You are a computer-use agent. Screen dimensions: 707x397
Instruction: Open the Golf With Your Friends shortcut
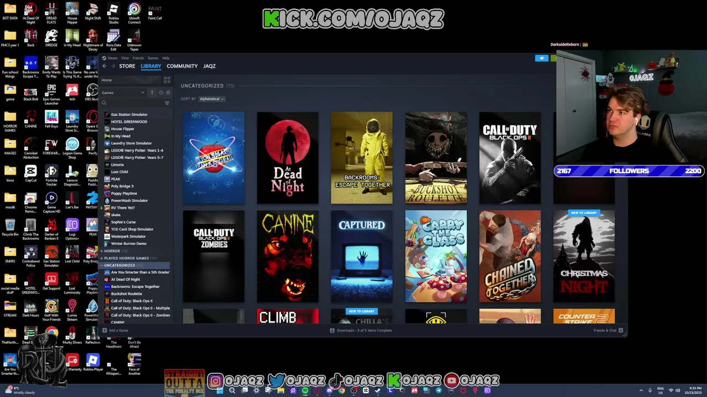click(x=51, y=311)
